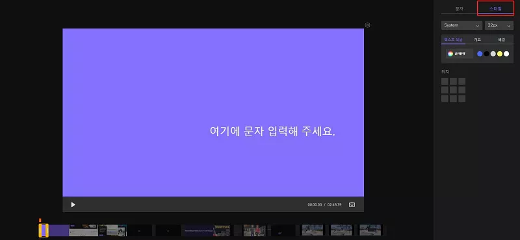Screen dimensions: 520x240
Task: Pick the blue color swatch
Action: point(480,54)
